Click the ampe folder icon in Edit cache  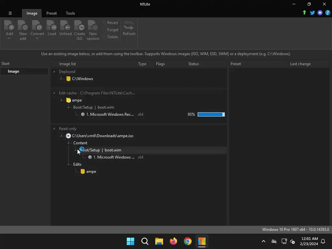[x=68, y=100]
